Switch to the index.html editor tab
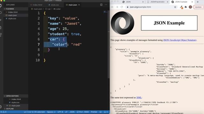Screen dimensions: 204x114 click(36, 5)
